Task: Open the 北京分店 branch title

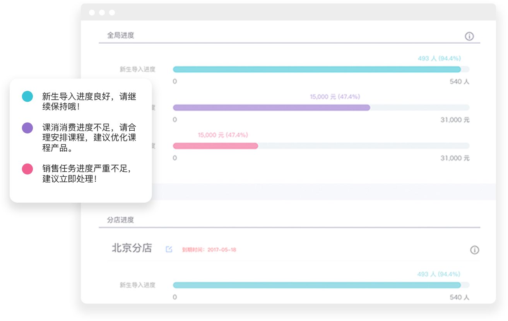Action: (132, 248)
